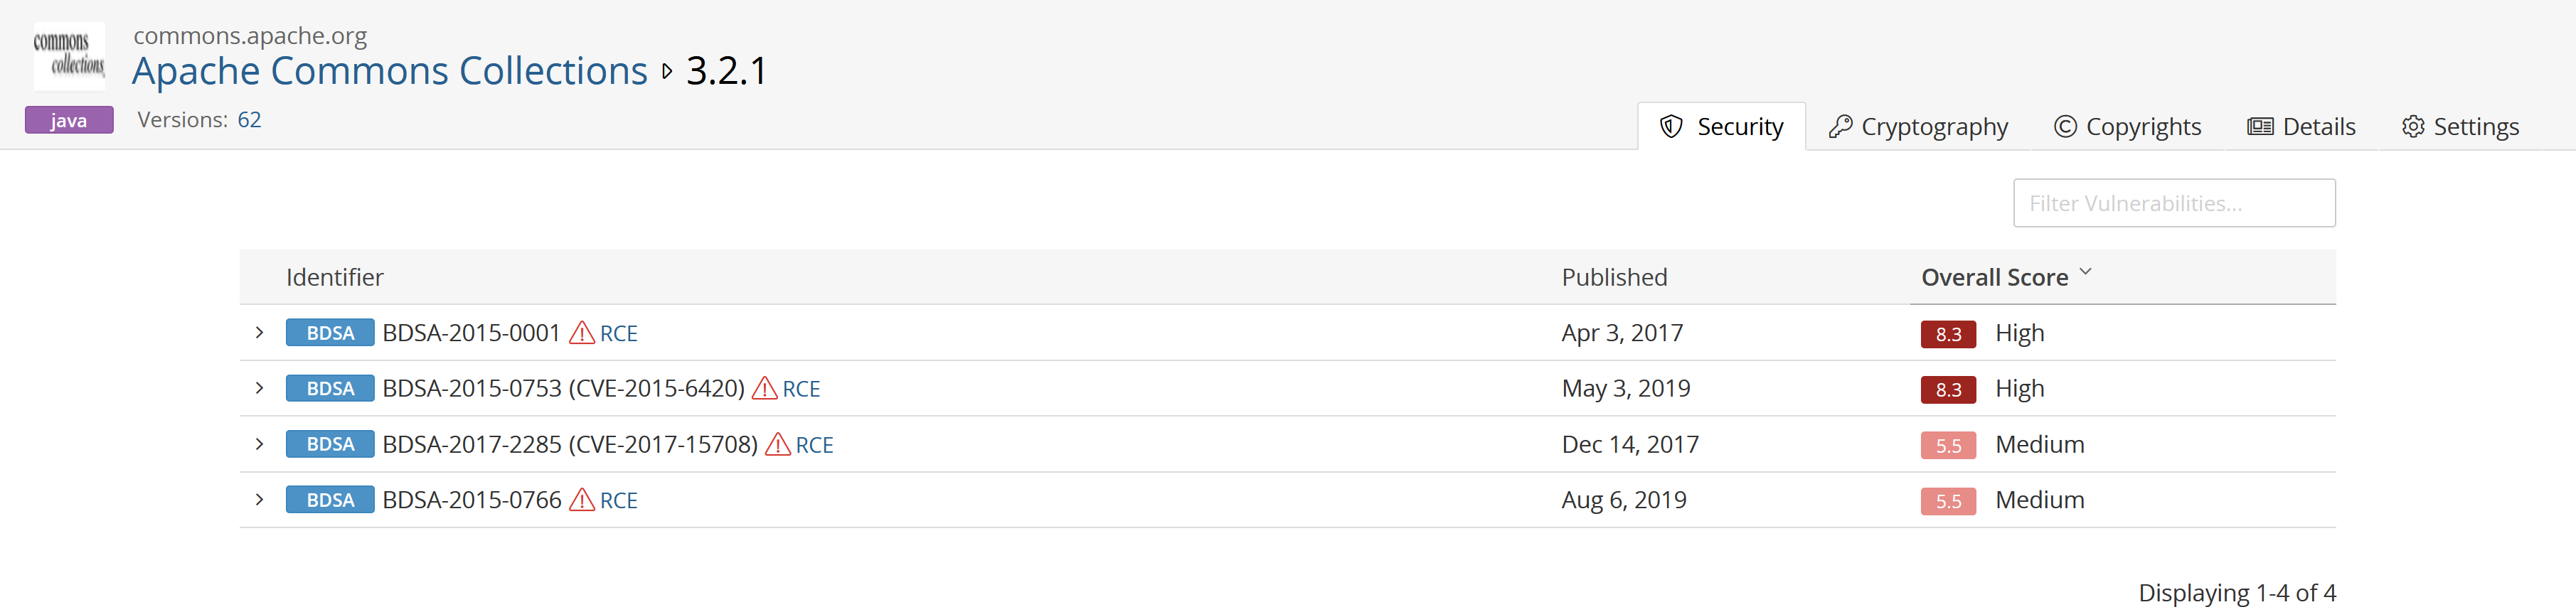Click the Overall Score sort chevron
Screen dimensions: 2576x612
click(2087, 271)
